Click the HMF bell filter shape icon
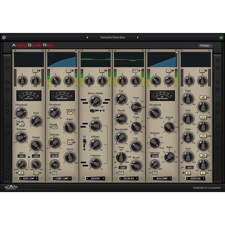 (203, 117)
